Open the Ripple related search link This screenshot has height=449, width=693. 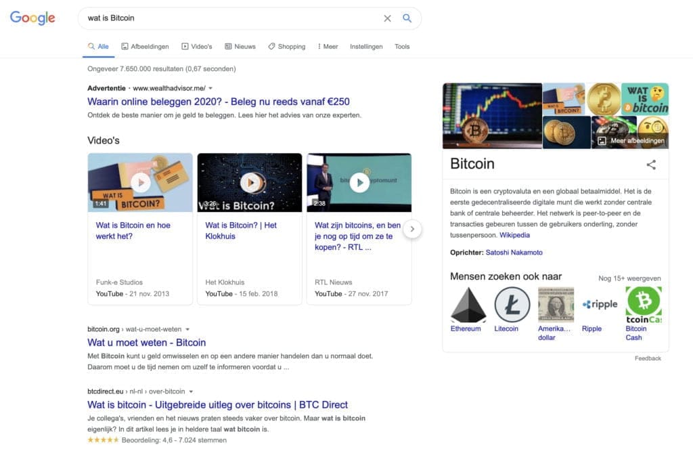591,328
